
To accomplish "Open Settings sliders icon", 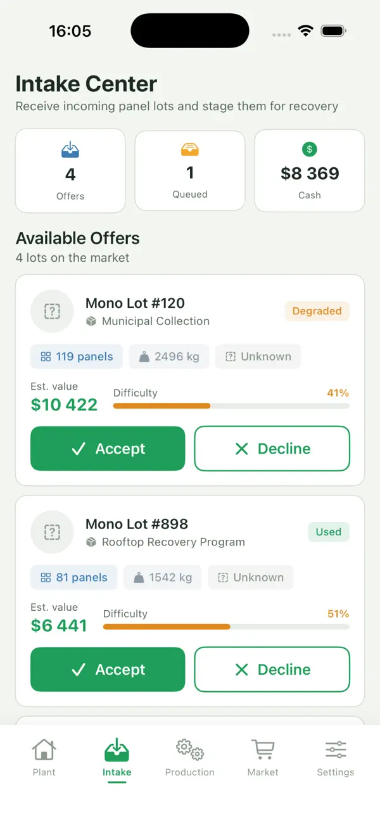I will pos(336,750).
